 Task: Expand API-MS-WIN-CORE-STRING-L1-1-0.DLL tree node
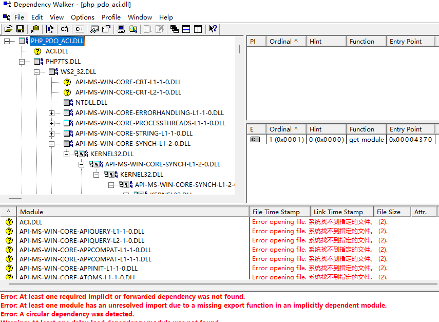click(x=52, y=134)
